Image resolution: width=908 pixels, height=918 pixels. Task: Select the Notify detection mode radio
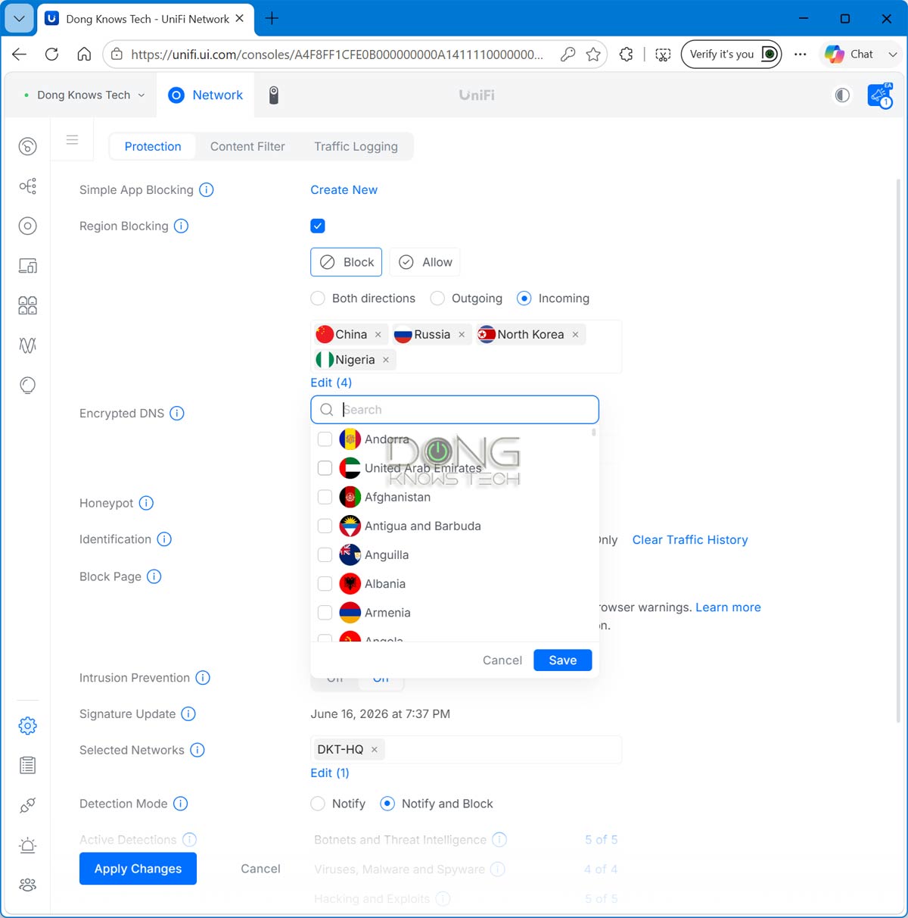click(x=318, y=804)
